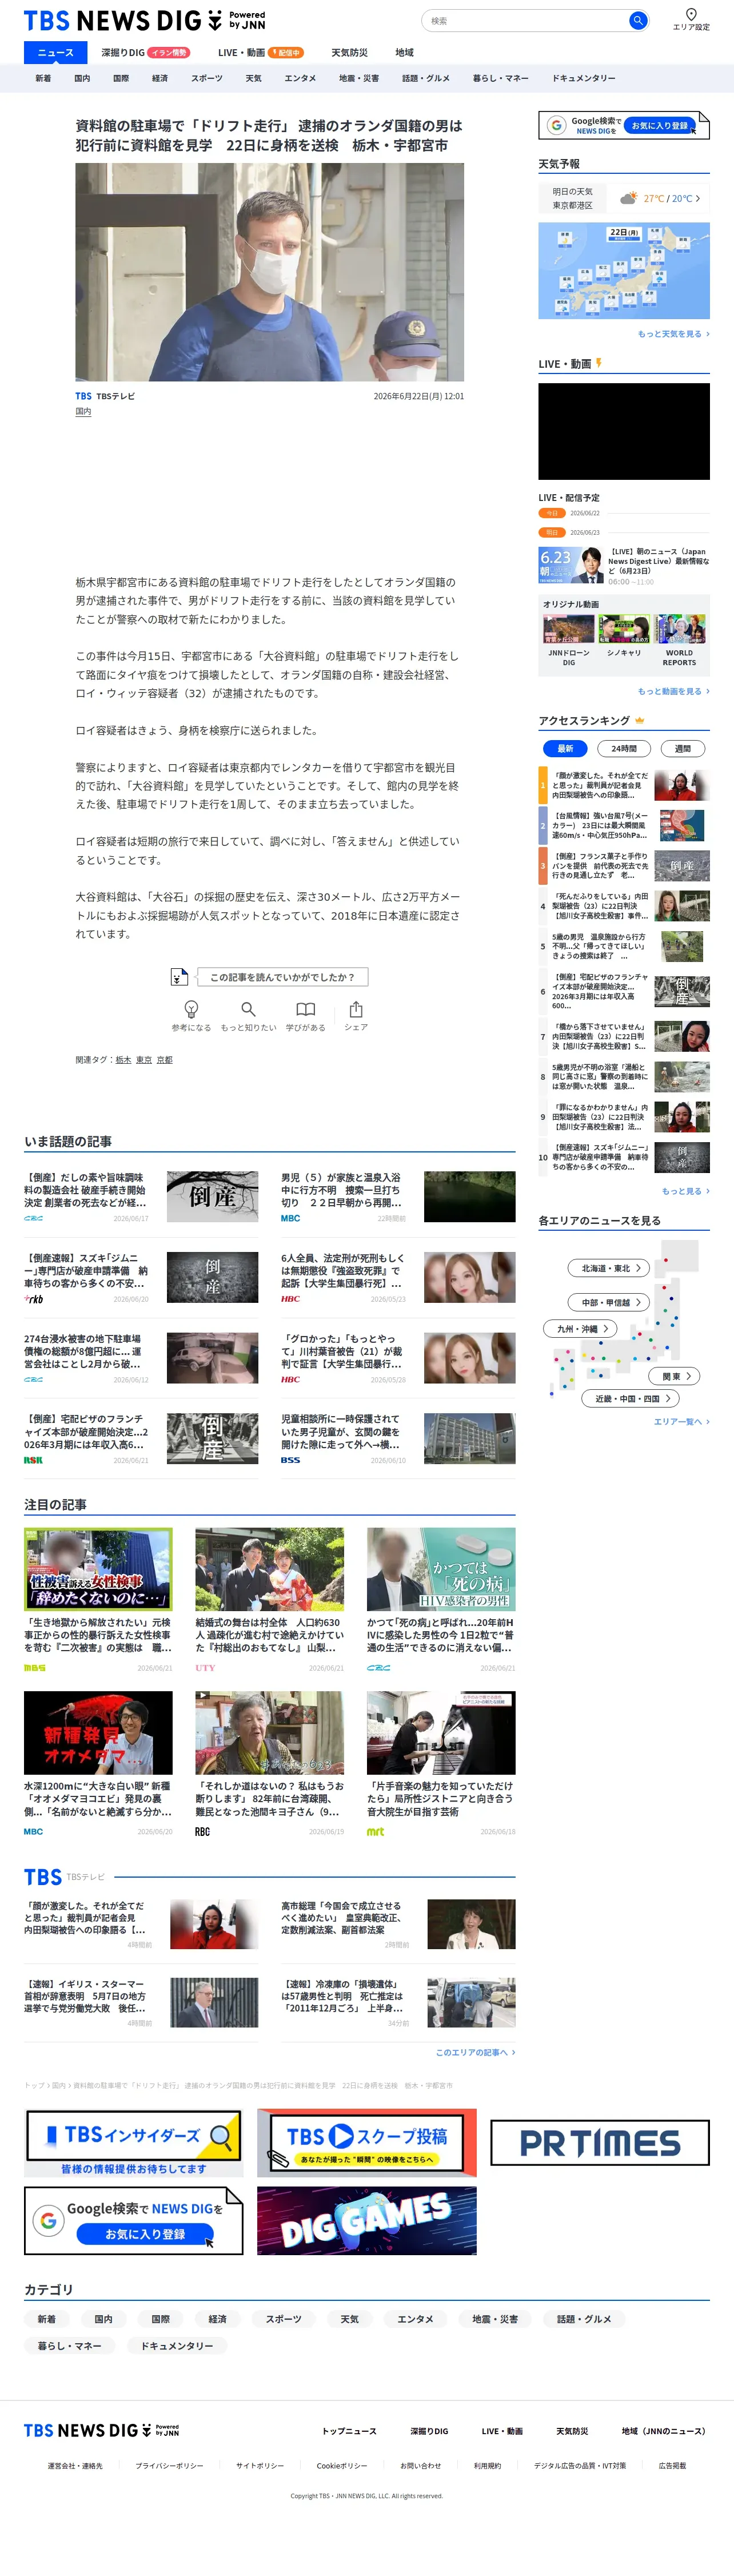
Task: Expand ranking もっと見る link
Action: click(686, 1191)
